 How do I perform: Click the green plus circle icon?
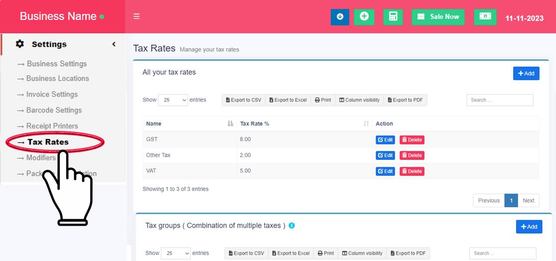[x=364, y=16]
